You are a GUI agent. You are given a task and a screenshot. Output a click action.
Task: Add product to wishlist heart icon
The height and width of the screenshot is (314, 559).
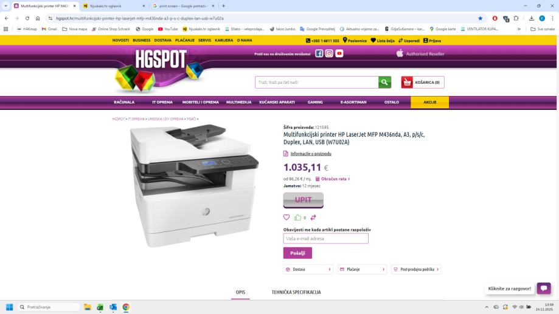(x=286, y=217)
